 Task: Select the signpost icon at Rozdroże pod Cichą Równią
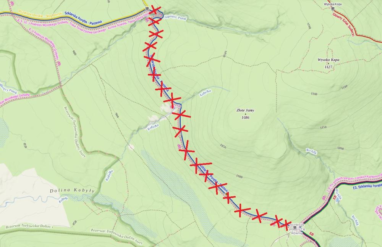(x=295, y=228)
